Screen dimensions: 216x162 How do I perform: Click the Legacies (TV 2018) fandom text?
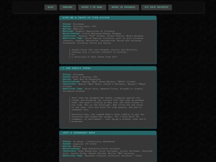point(84,144)
